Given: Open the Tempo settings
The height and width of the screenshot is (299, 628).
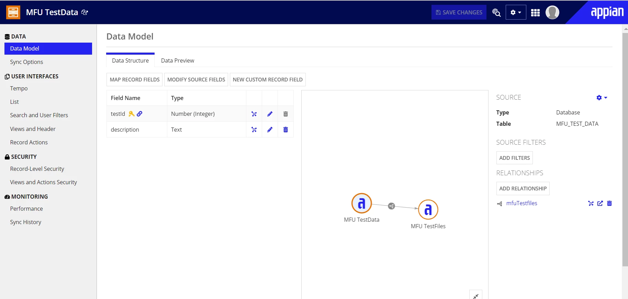Looking at the screenshot, I should (x=19, y=88).
